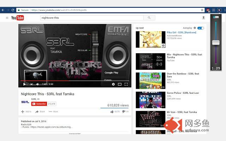
Task: Click the browser back arrow
Action: [x=3, y=10]
